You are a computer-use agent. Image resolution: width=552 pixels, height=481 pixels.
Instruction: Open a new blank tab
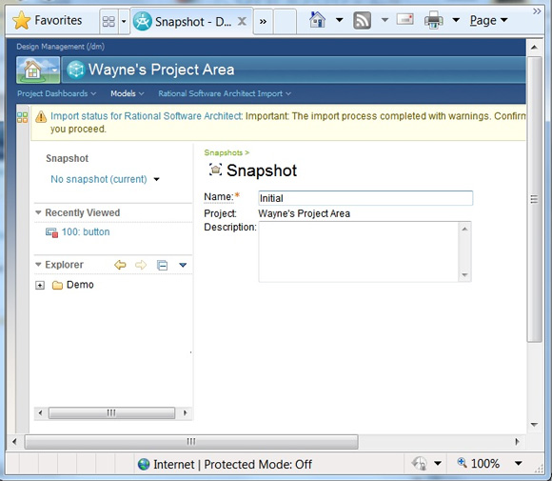click(285, 22)
